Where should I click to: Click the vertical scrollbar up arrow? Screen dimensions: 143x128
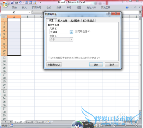point(140,18)
